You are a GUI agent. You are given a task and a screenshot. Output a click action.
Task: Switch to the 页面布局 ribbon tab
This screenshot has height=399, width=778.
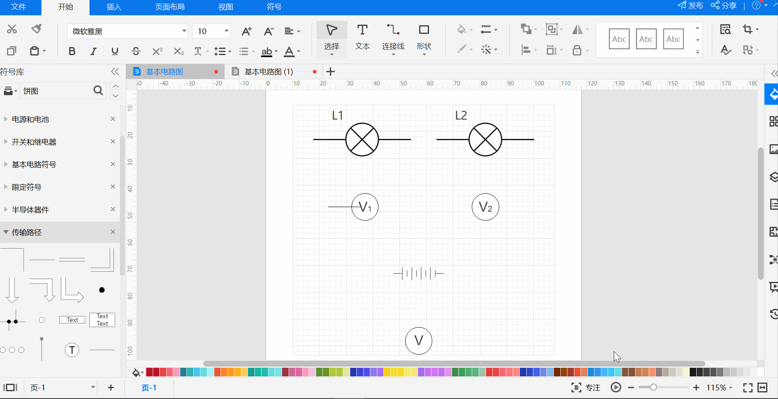(170, 7)
